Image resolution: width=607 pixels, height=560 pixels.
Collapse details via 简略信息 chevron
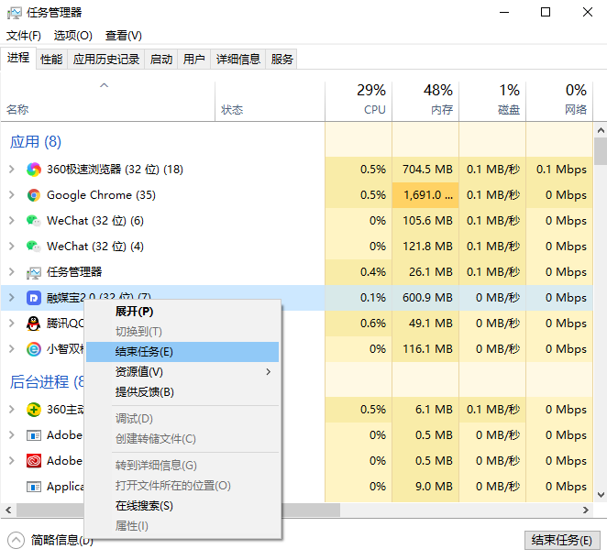click(x=16, y=540)
